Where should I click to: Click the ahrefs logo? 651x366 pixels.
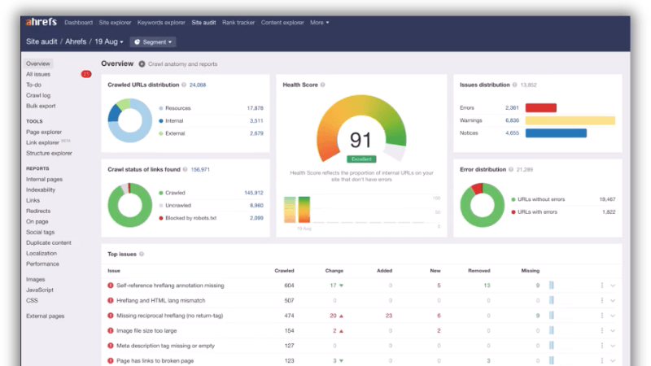pos(42,22)
